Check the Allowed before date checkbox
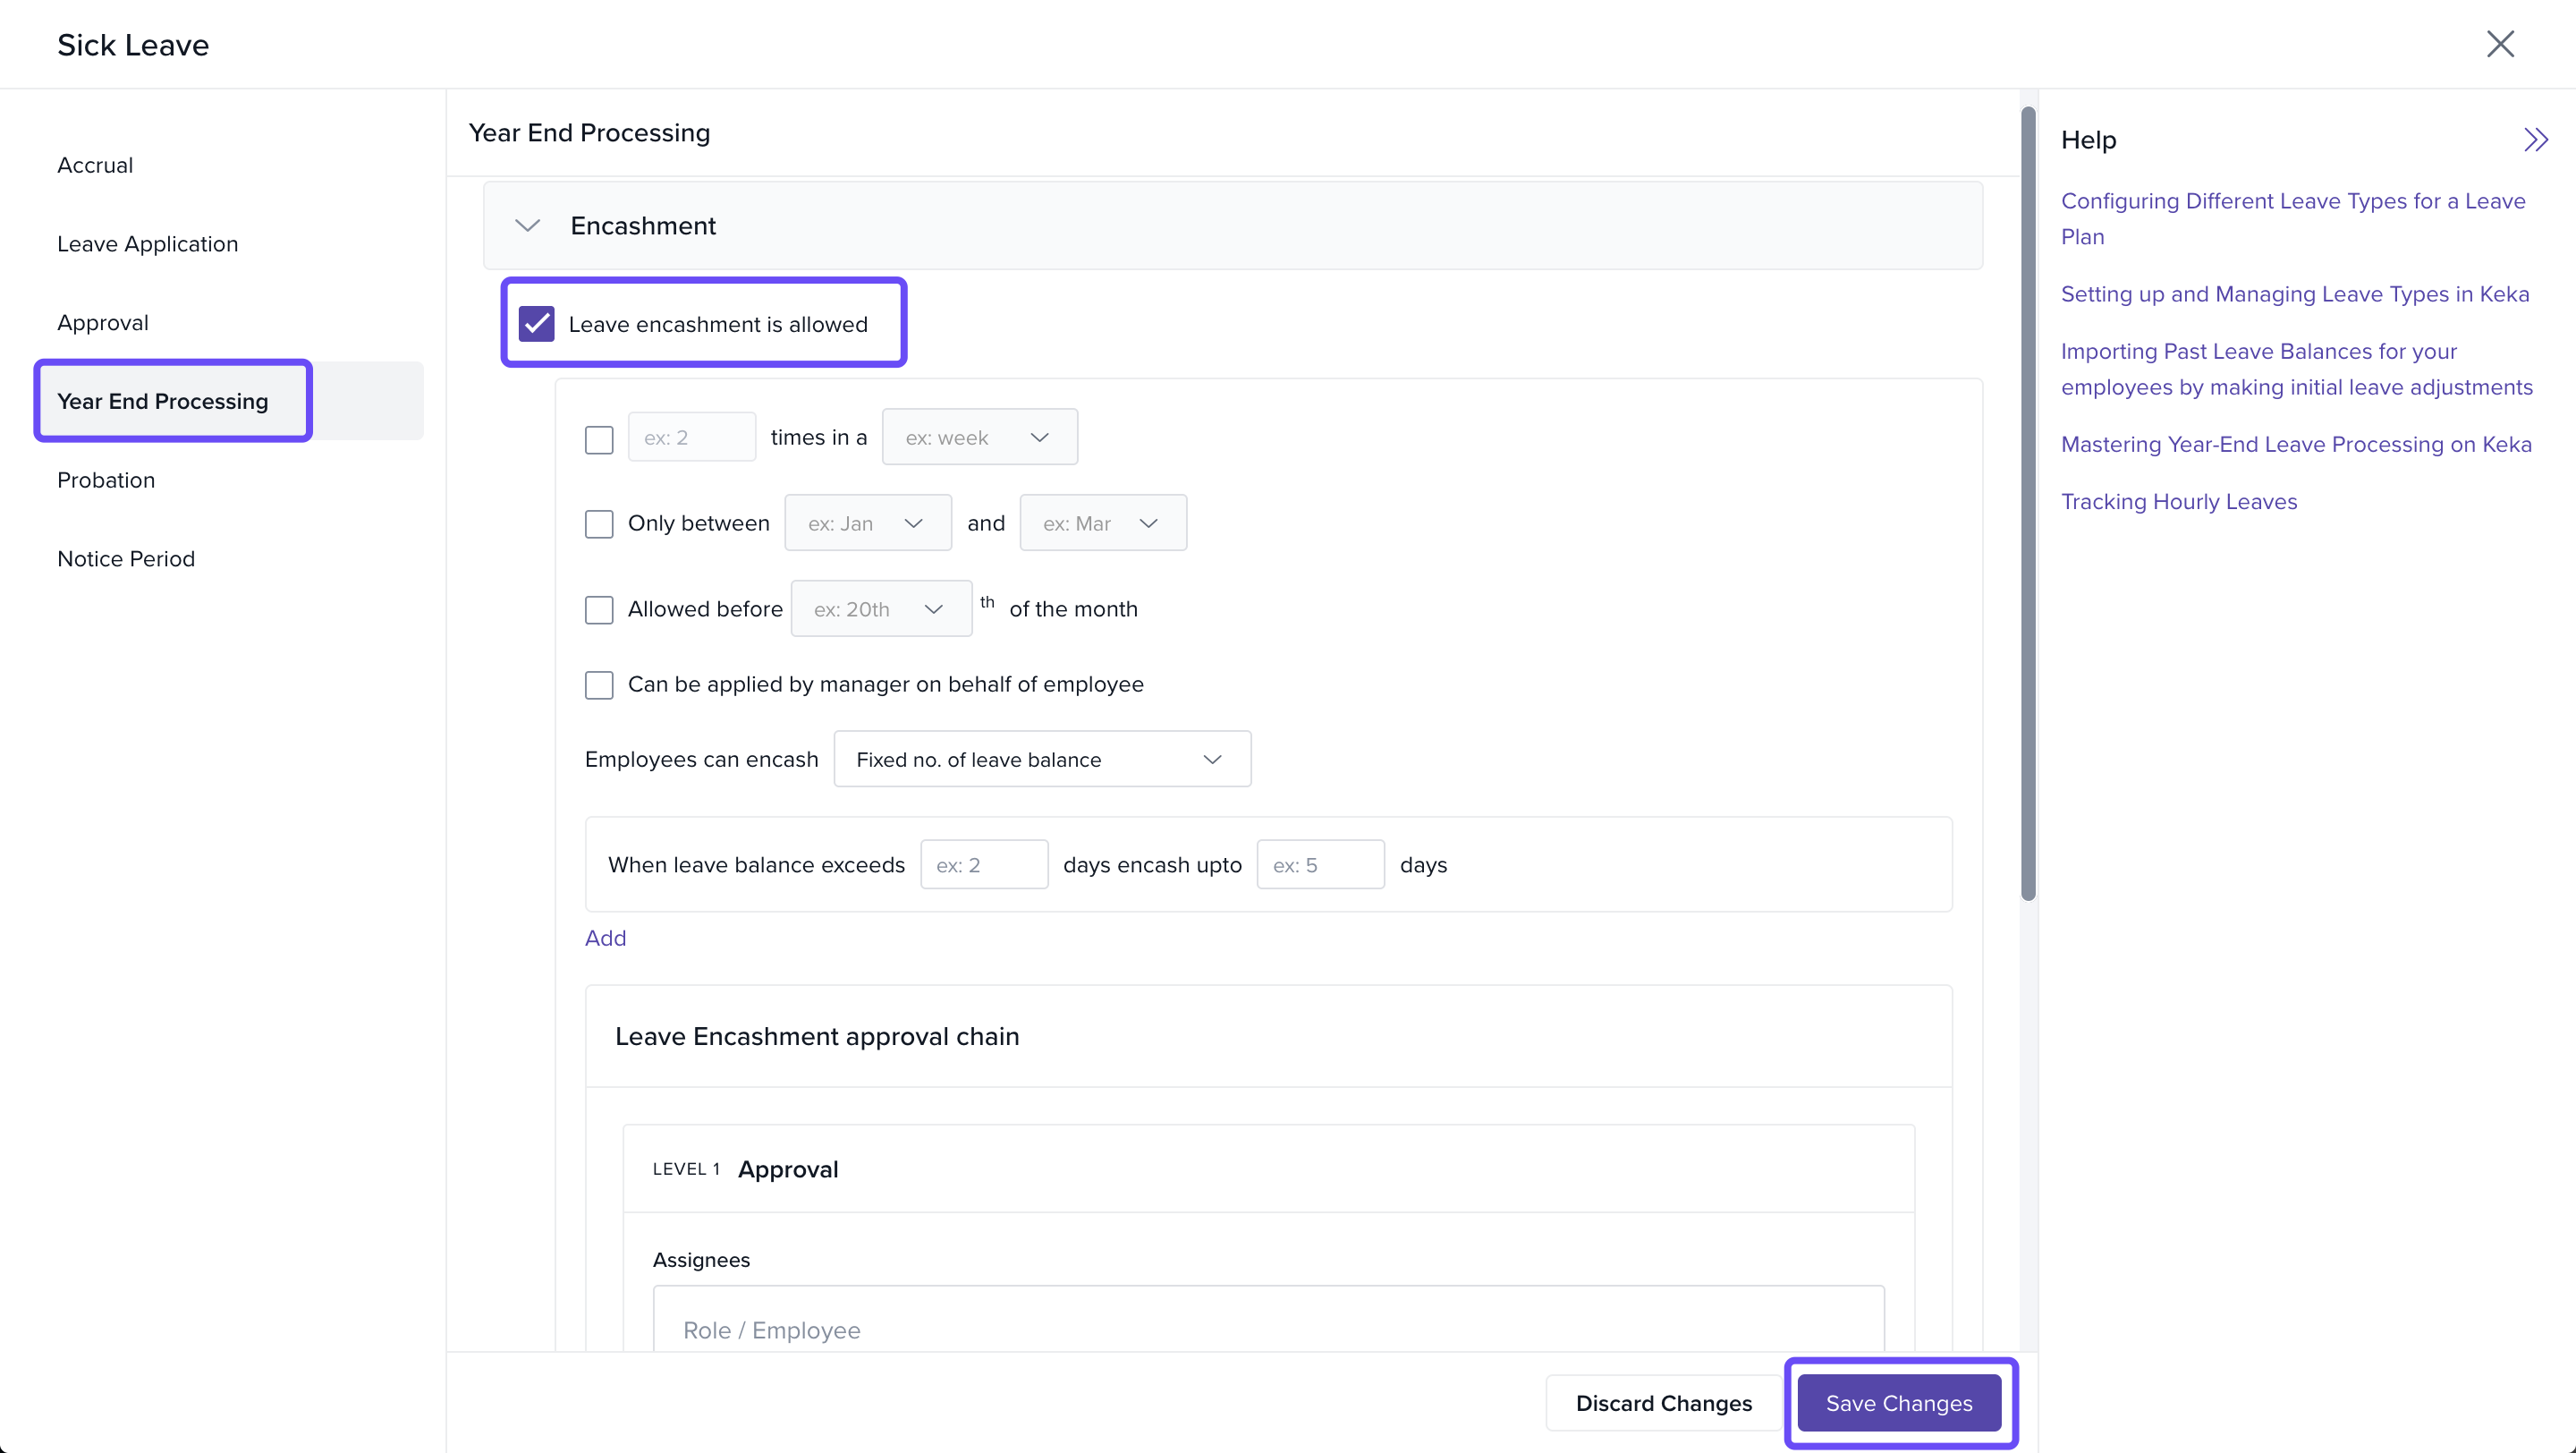This screenshot has width=2576, height=1453. (599, 610)
